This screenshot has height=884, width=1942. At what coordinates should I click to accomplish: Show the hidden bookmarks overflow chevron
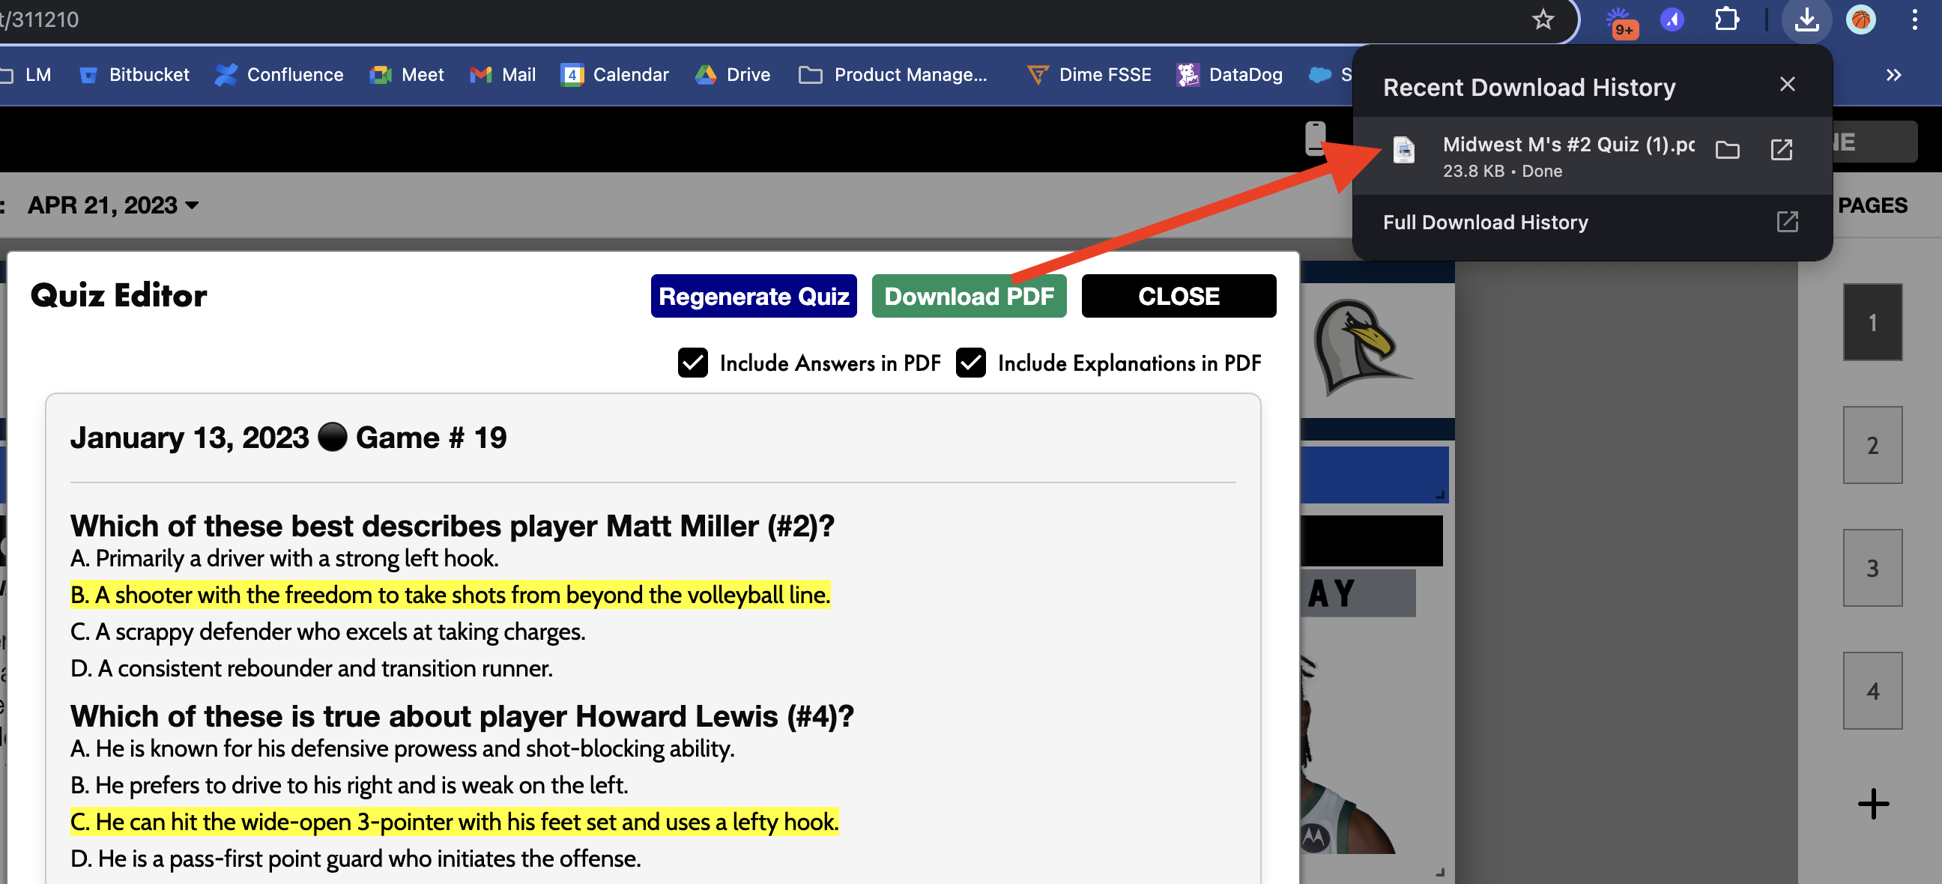pyautogui.click(x=1893, y=75)
